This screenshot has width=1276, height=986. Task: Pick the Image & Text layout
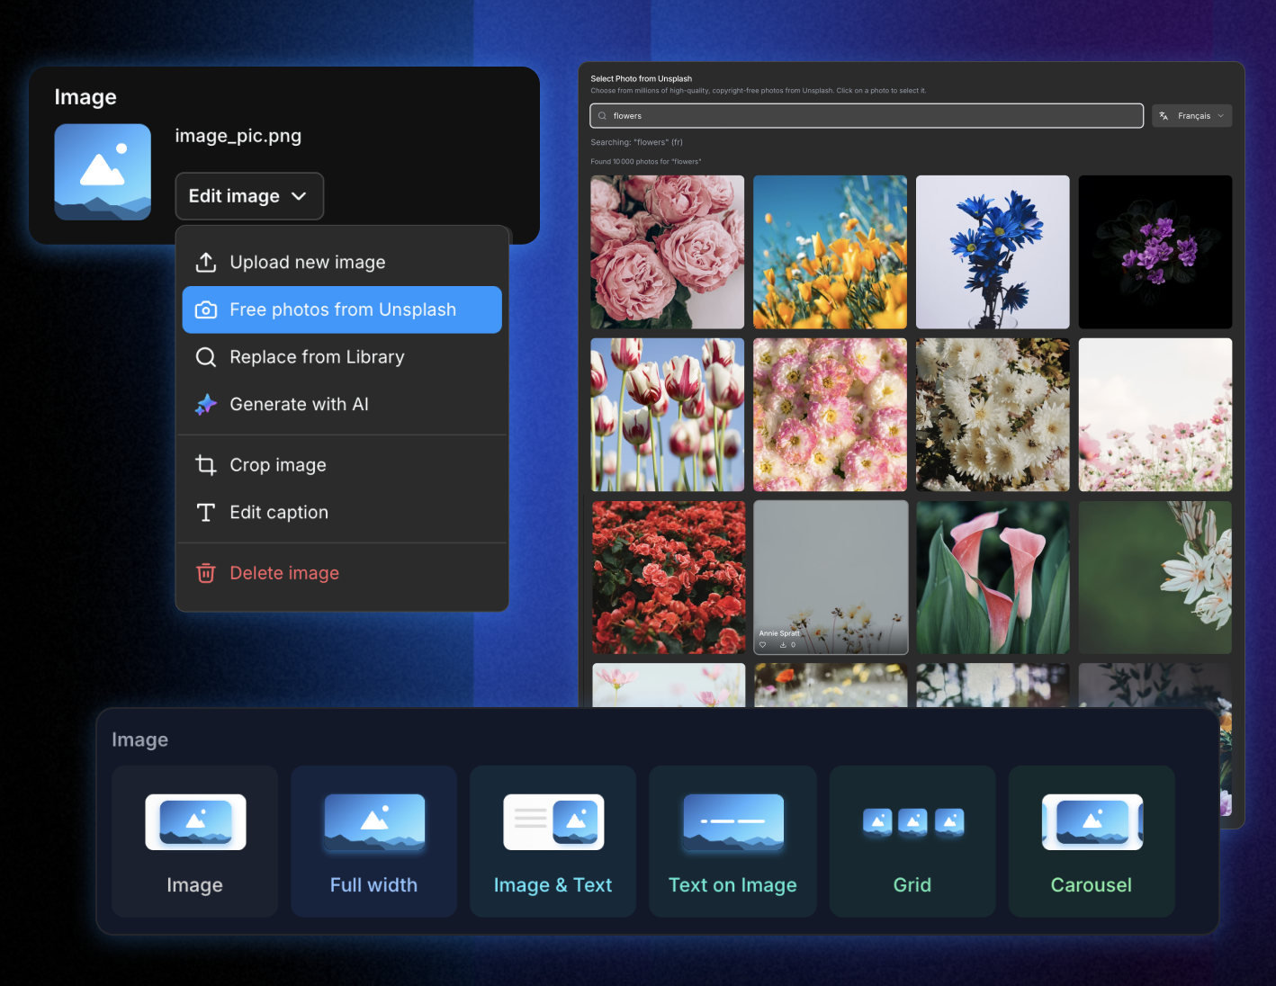(x=553, y=841)
